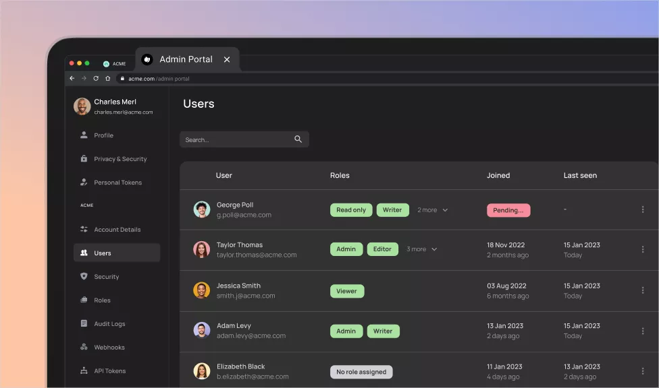
Task: Open Jessica Smith's three-dot menu
Action: pos(643,290)
